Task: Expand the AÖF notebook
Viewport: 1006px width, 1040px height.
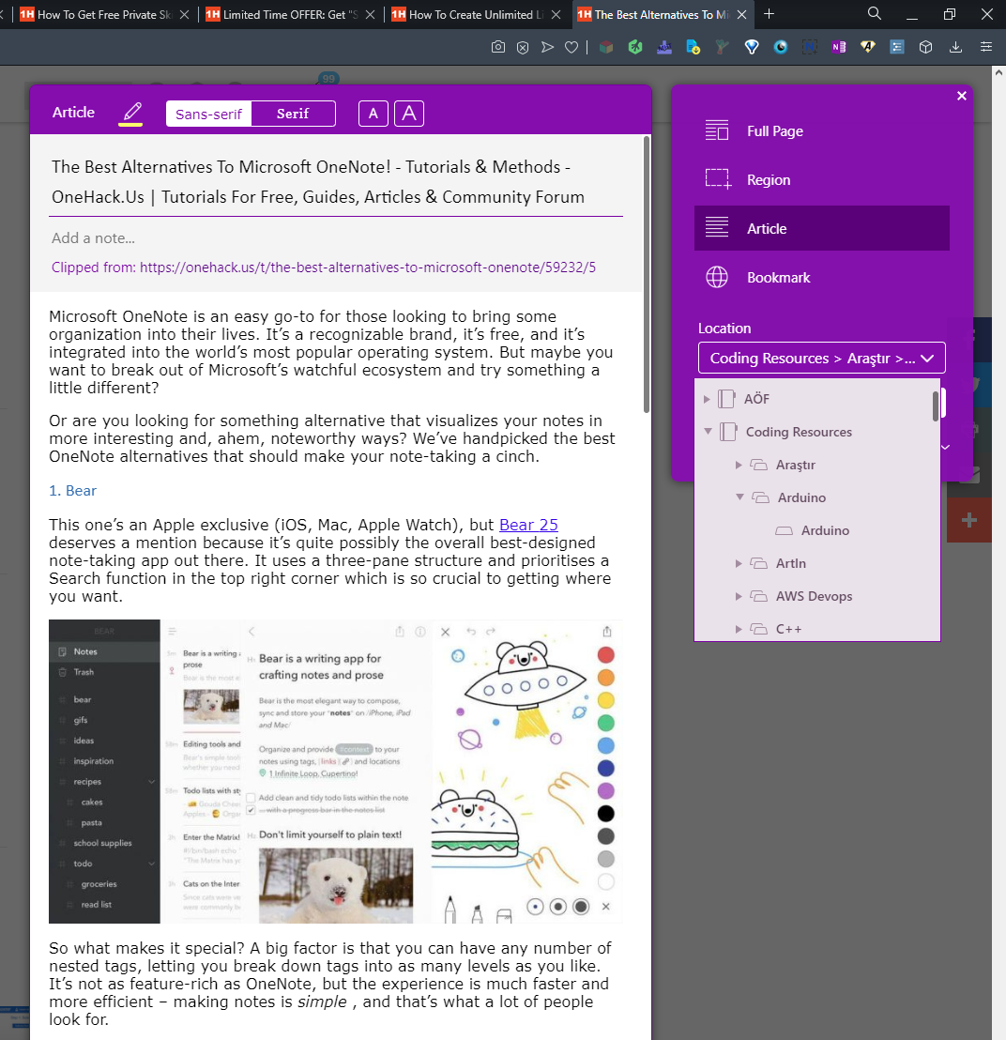Action: [708, 400]
